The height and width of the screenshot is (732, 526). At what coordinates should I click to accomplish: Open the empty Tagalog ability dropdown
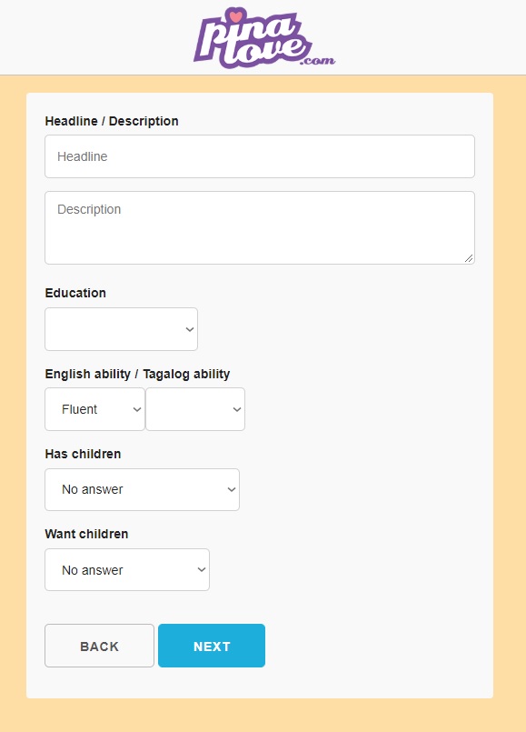click(x=195, y=409)
